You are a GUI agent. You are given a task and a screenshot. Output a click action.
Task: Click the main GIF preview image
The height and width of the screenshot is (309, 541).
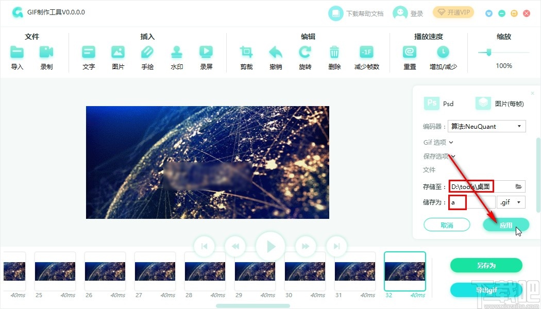coord(207,162)
